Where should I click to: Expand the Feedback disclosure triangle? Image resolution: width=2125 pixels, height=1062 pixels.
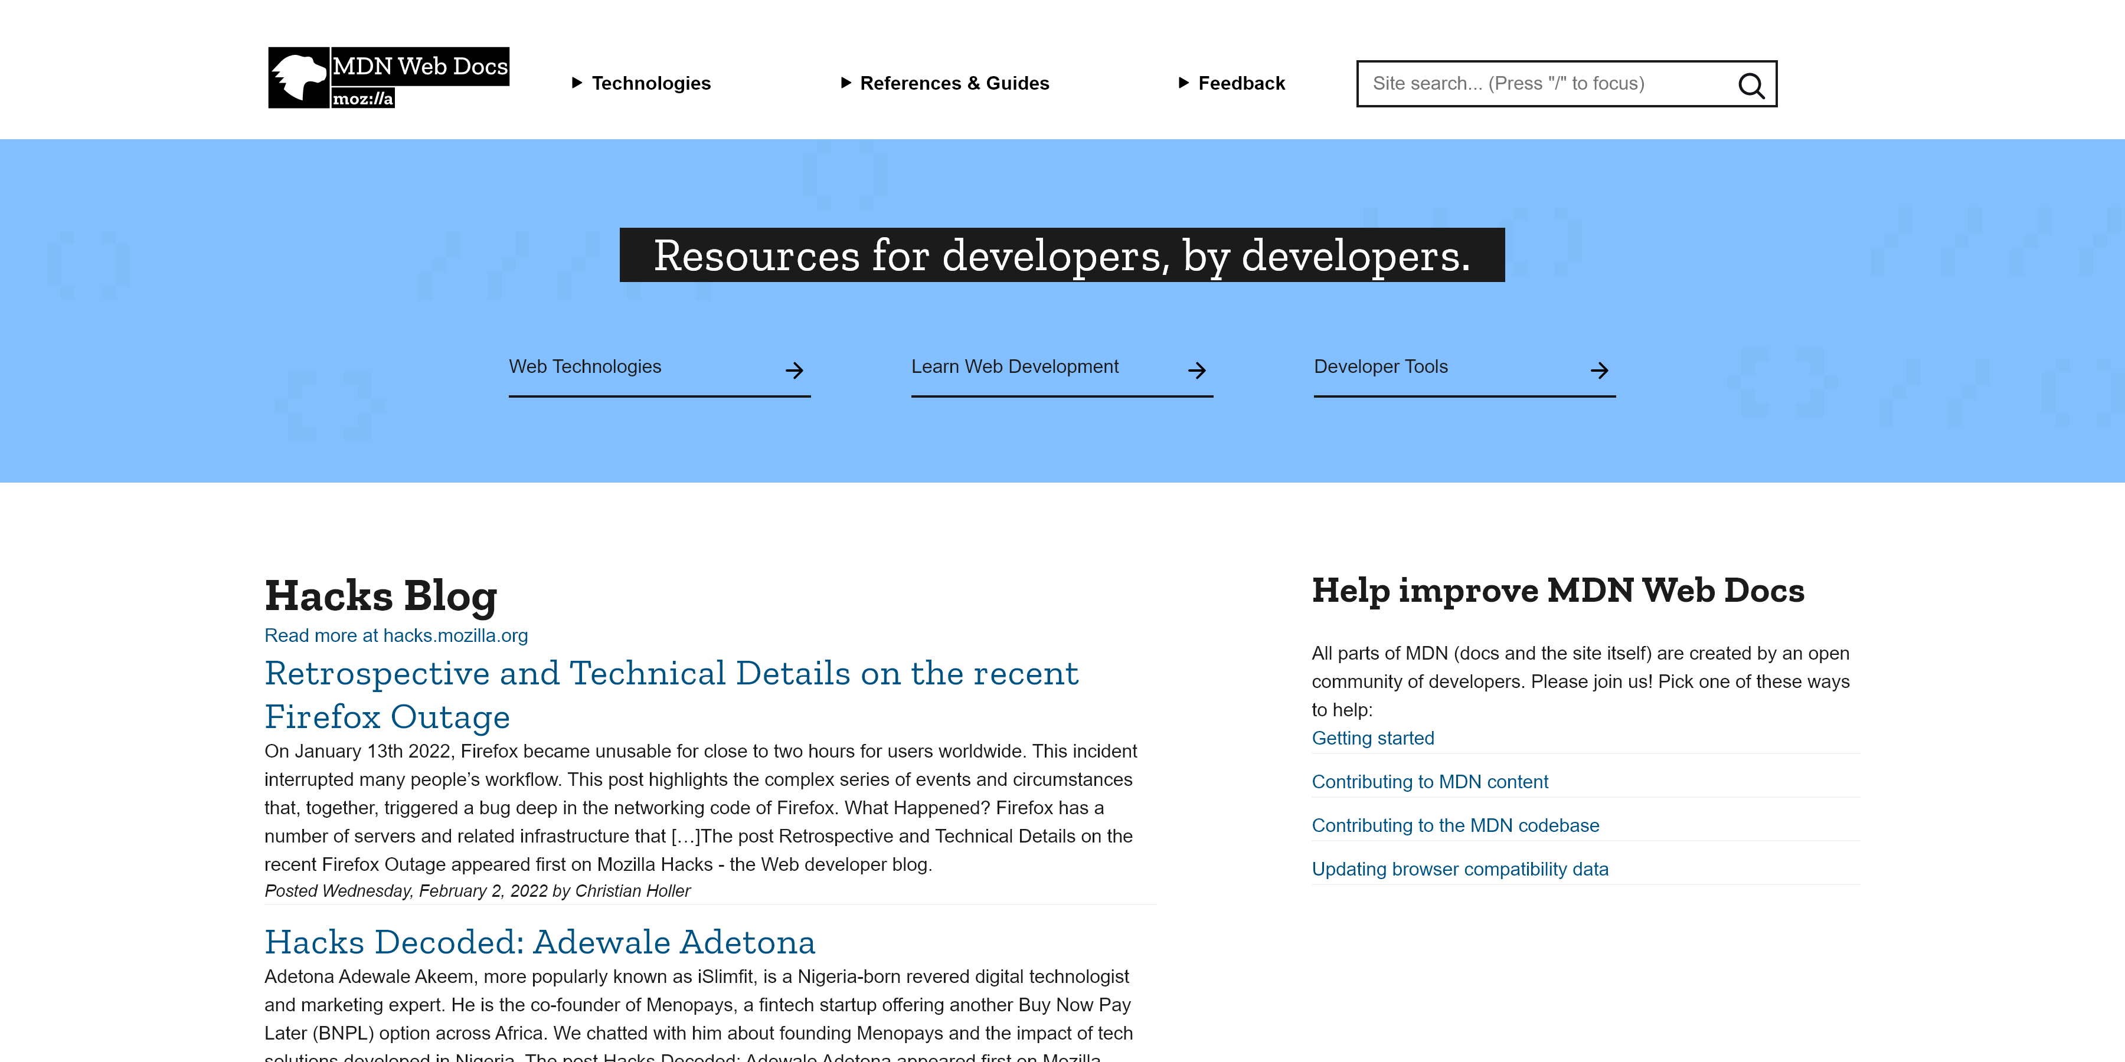point(1184,83)
